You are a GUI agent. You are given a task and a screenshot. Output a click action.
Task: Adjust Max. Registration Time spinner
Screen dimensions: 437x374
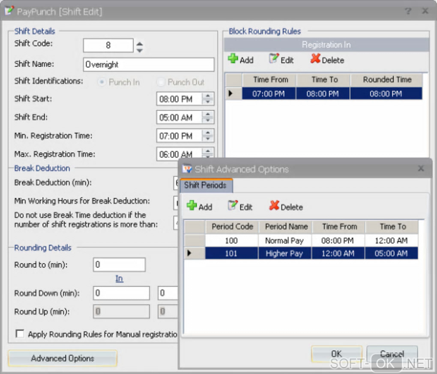208,154
